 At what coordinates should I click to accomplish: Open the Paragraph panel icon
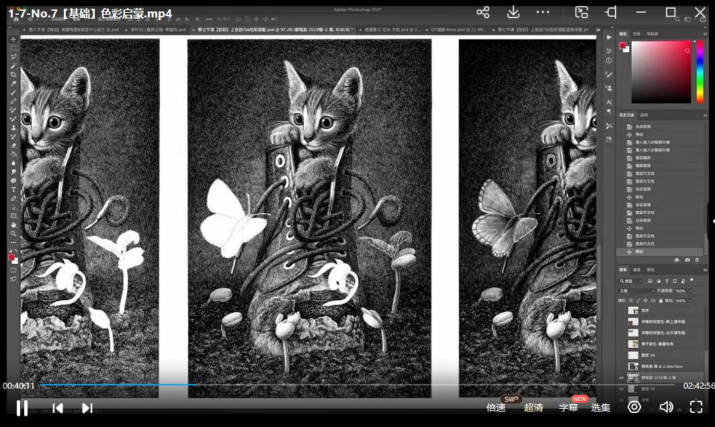tap(609, 111)
